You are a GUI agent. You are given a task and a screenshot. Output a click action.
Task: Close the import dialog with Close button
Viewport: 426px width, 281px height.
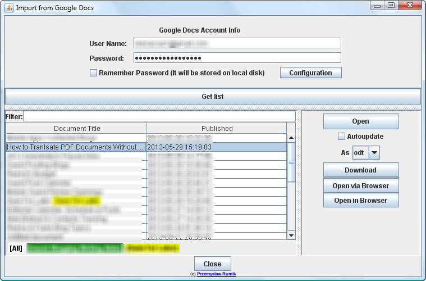(x=213, y=264)
